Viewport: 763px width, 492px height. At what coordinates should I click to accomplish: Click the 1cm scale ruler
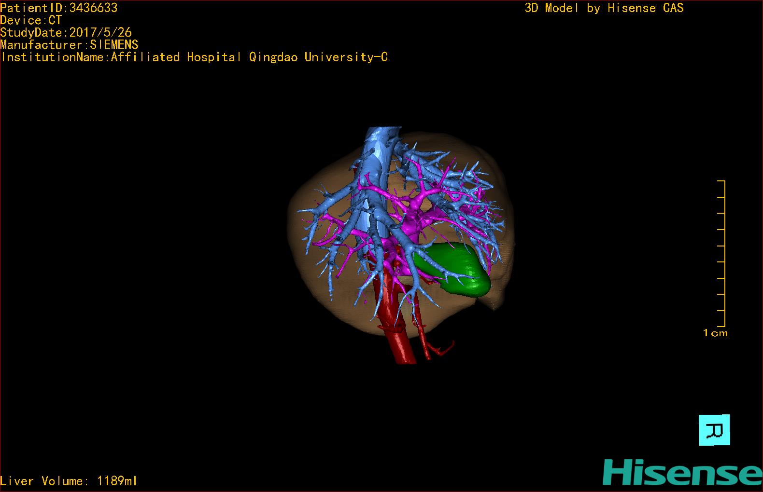click(720, 254)
